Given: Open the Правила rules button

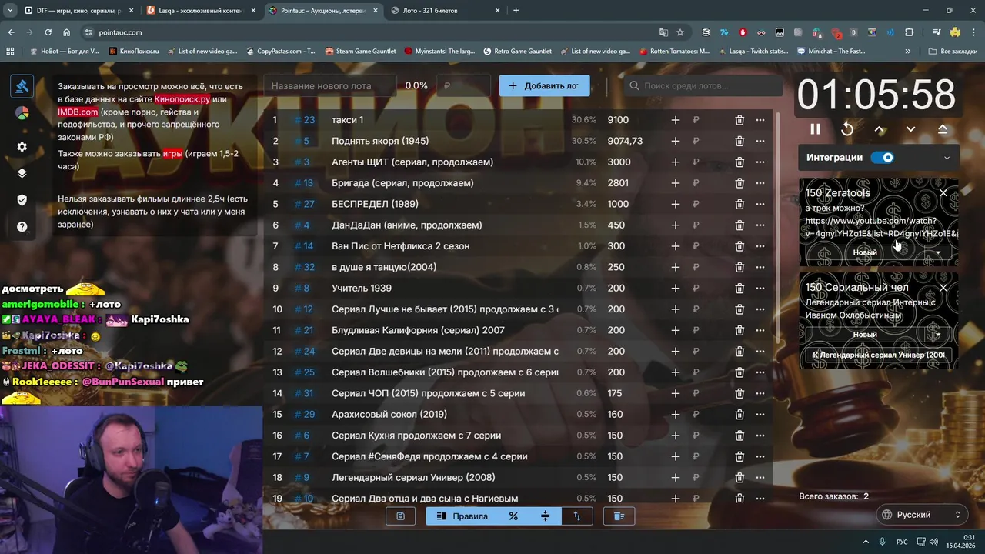Looking at the screenshot, I should tap(462, 516).
